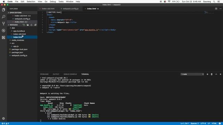Click the Collapse All folders icon

pos(35,25)
